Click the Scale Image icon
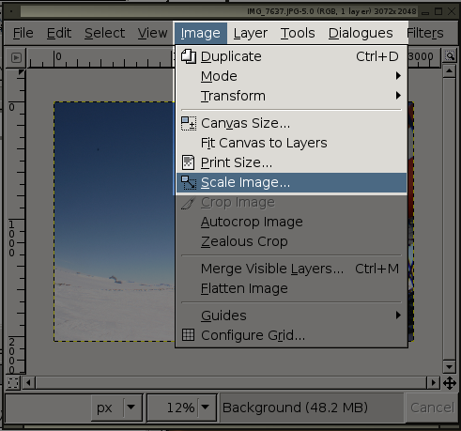The width and height of the screenshot is (461, 431). pos(189,182)
